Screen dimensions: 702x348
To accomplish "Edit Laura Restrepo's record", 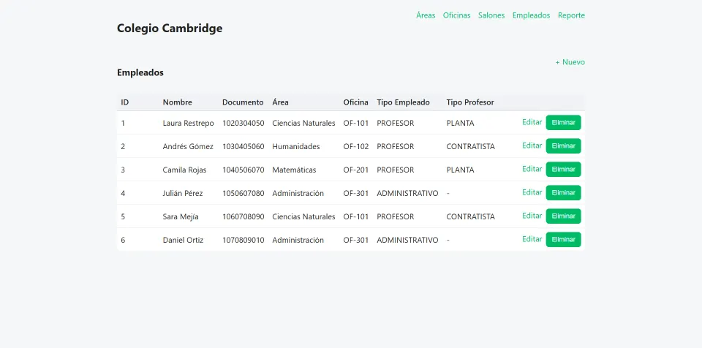I will [532, 122].
